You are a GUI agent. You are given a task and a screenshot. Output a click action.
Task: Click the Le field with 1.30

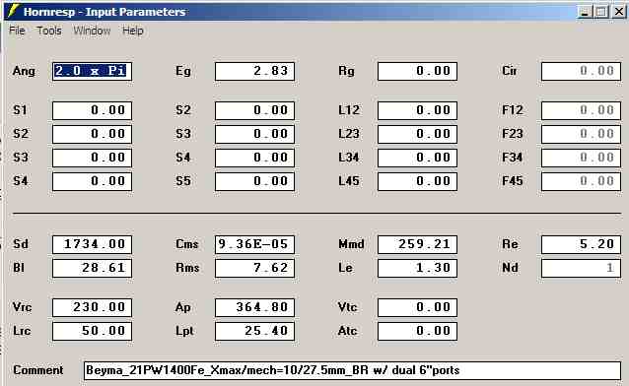pyautogui.click(x=417, y=268)
